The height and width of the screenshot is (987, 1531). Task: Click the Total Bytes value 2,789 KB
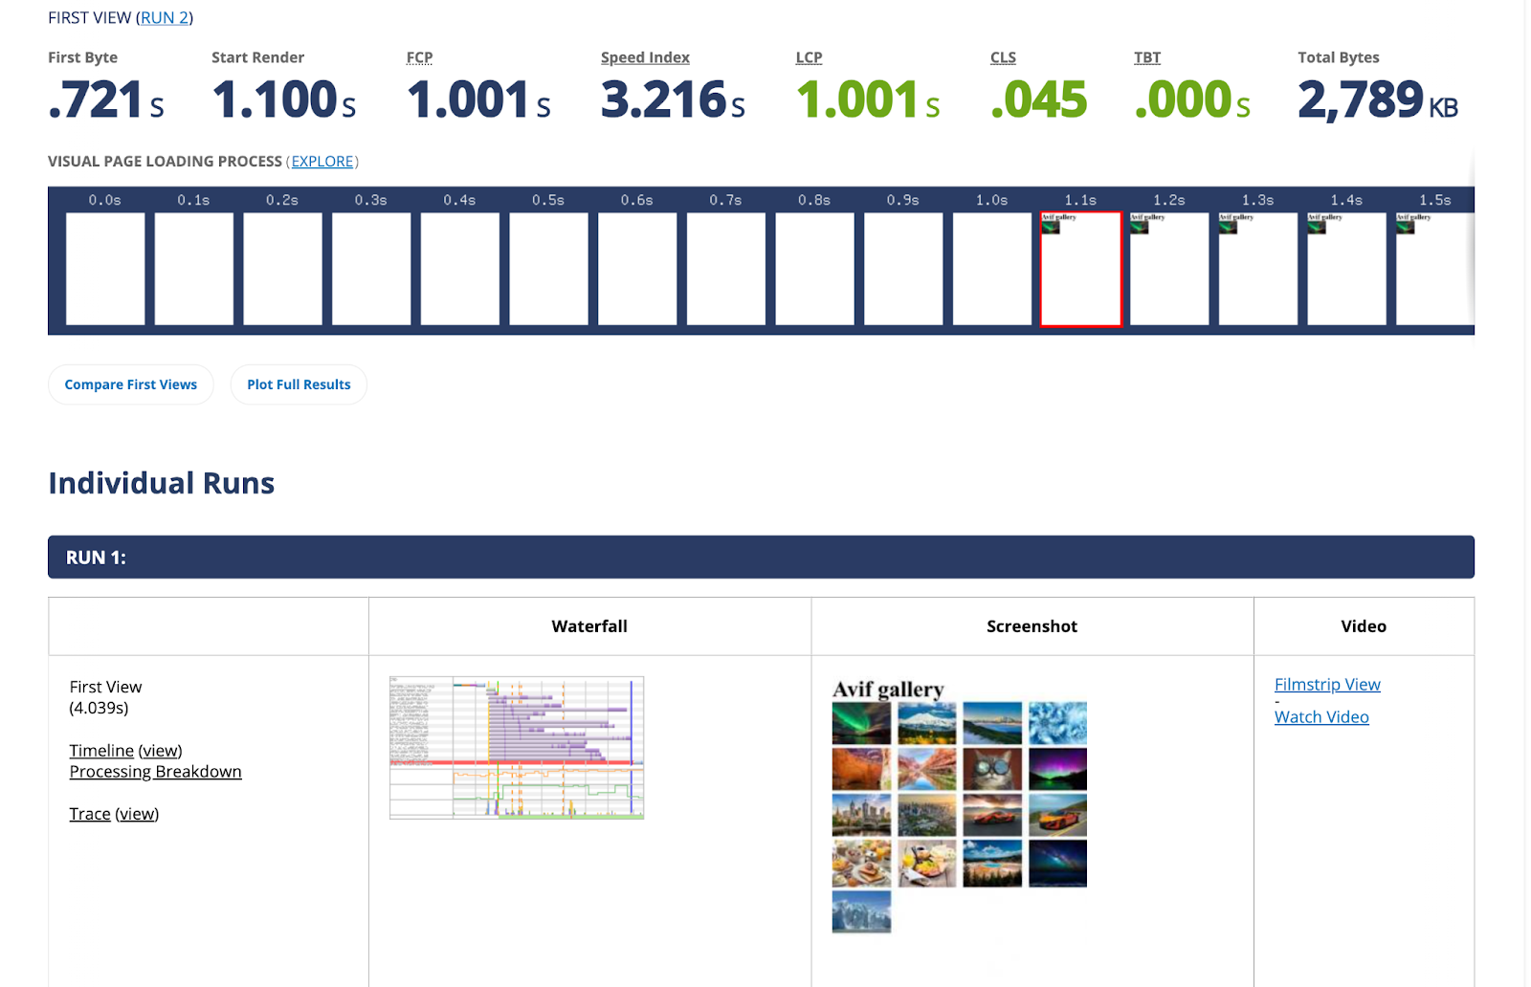click(1378, 99)
